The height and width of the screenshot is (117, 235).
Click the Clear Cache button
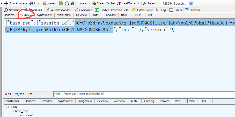pyautogui.click(x=103, y=3)
